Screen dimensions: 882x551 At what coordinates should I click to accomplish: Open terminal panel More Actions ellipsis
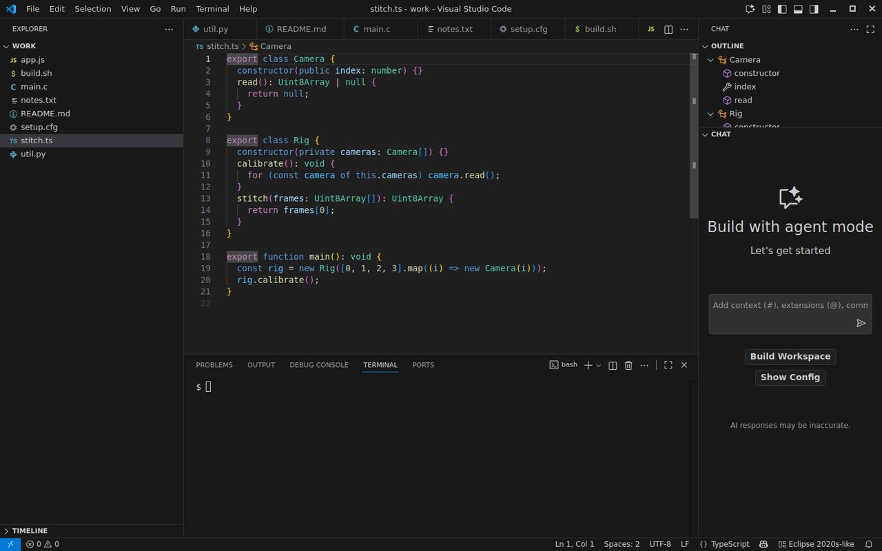644,365
